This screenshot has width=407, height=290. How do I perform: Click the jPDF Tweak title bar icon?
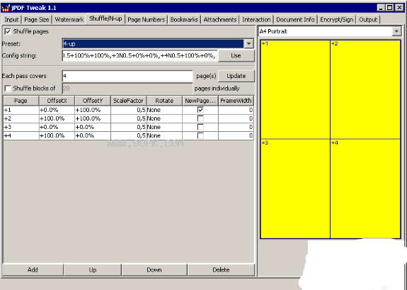point(6,8)
